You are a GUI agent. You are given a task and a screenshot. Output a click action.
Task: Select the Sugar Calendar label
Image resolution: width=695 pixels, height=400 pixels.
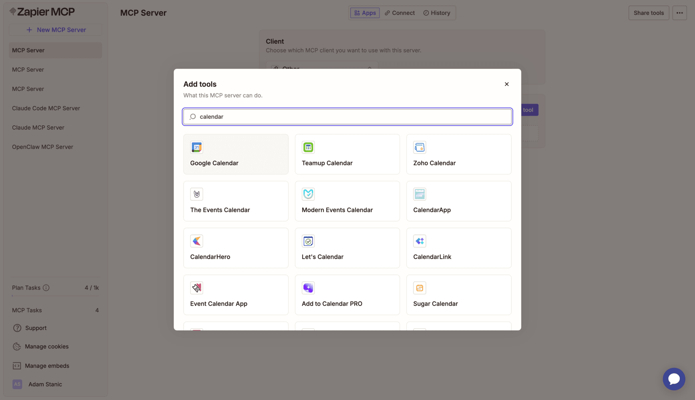(x=435, y=304)
